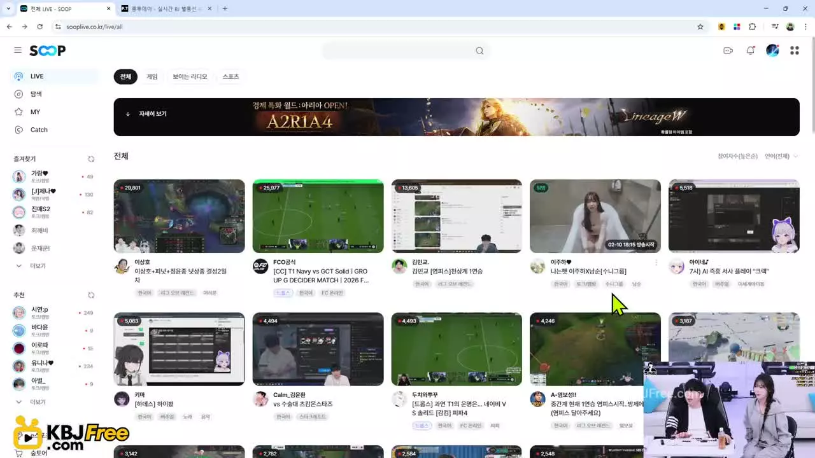The height and width of the screenshot is (458, 815).
Task: Open favorite streamer [J]제나♥
Action: pos(55,195)
